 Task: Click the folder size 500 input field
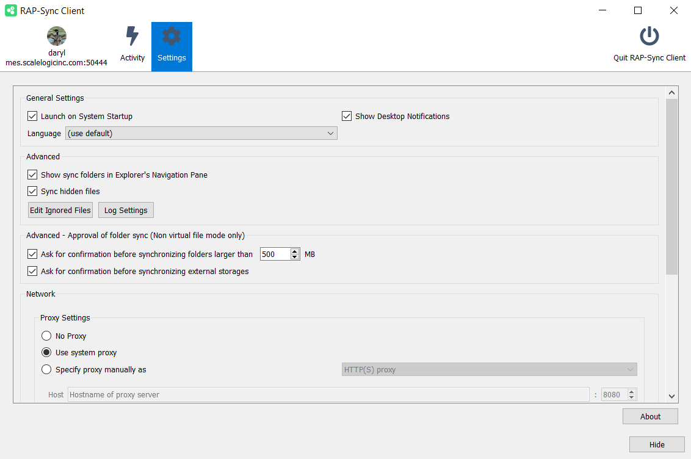click(x=275, y=254)
